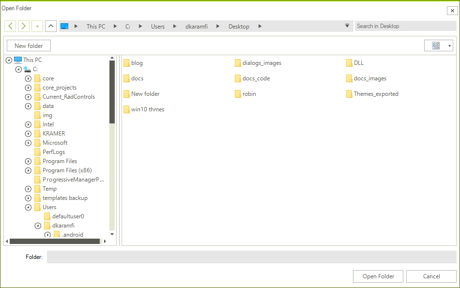Open the recent locations dropdown arrow
460x288 pixels.
tap(37, 26)
